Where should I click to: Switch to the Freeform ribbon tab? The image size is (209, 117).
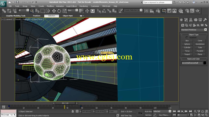[x=37, y=16]
